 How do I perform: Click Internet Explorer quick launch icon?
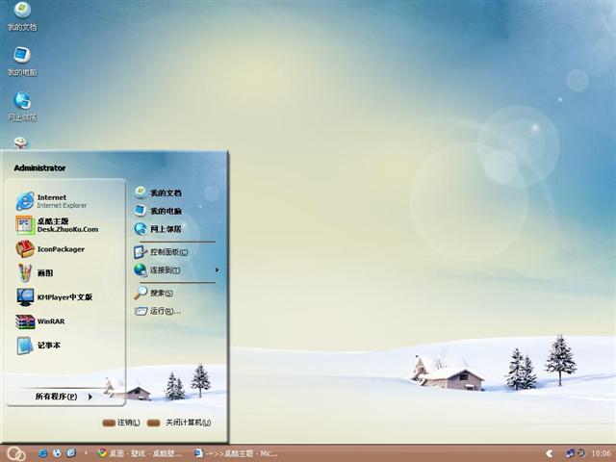point(42,453)
